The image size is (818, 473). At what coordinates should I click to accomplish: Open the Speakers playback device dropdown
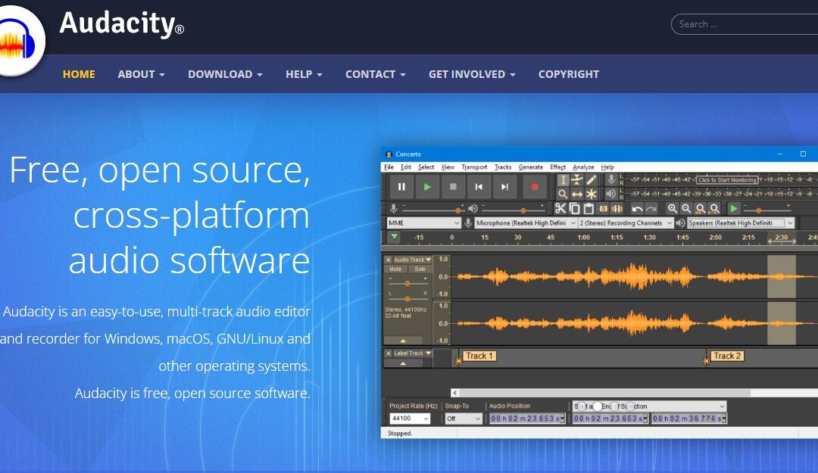tap(741, 222)
